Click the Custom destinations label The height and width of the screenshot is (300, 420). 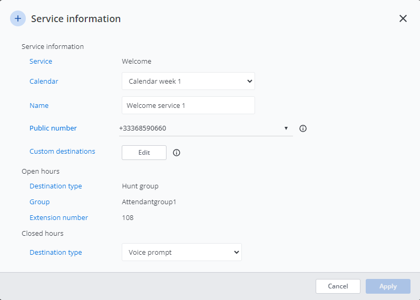(62, 152)
